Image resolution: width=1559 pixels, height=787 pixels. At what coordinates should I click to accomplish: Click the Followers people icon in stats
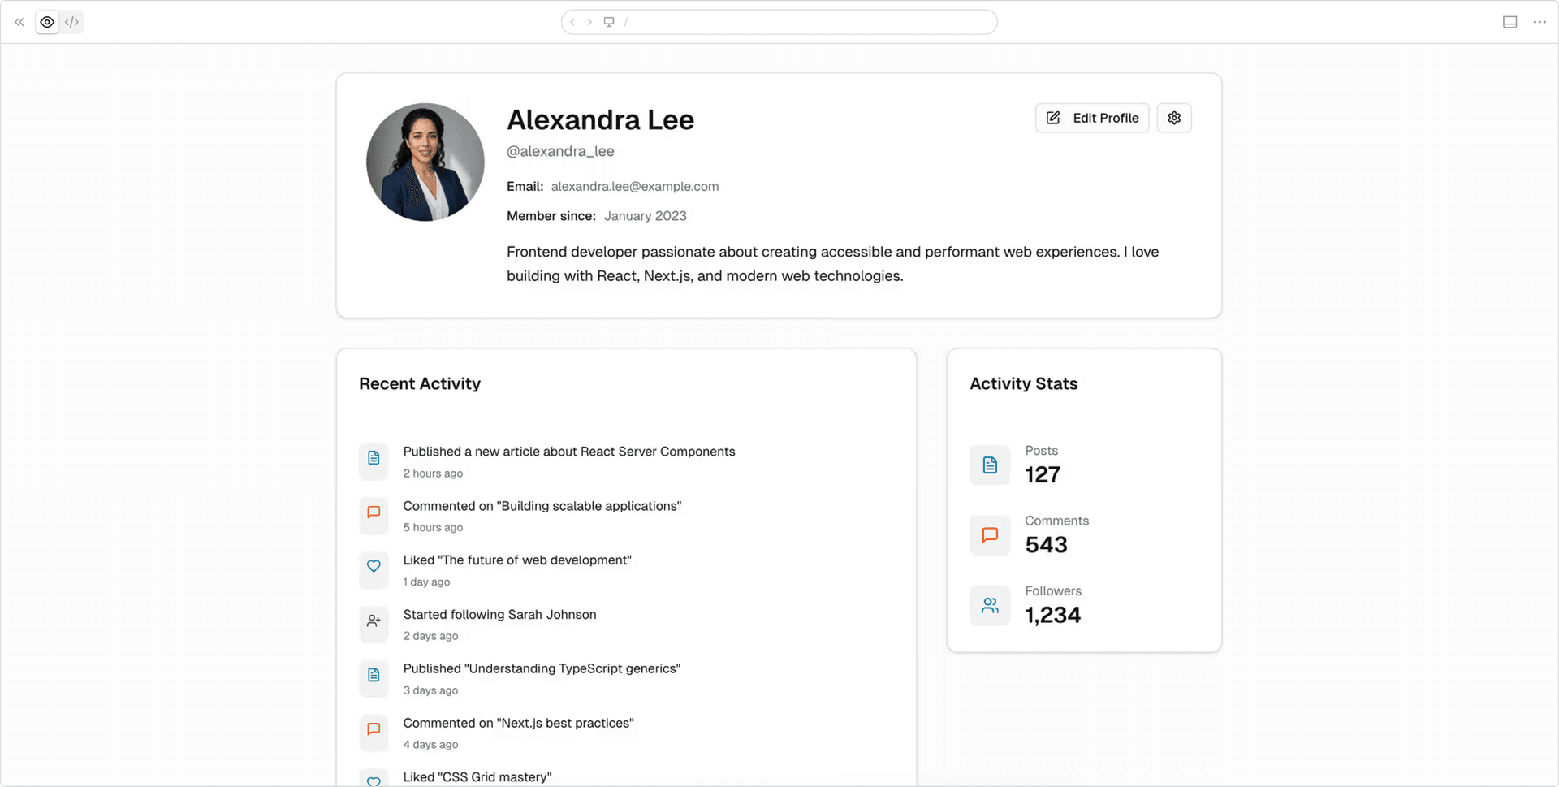pyautogui.click(x=990, y=606)
